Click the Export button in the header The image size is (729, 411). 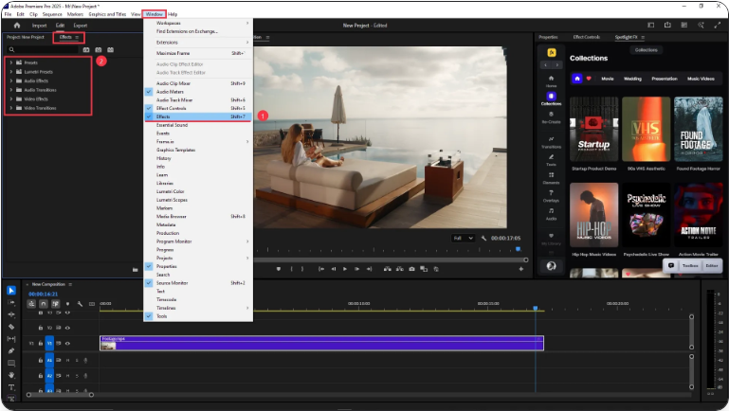click(x=81, y=25)
